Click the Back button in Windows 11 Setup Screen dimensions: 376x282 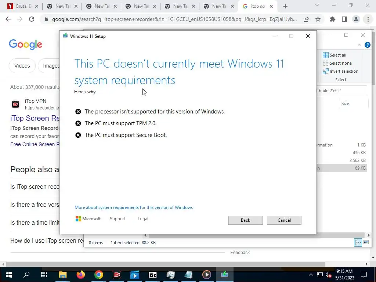pos(245,220)
